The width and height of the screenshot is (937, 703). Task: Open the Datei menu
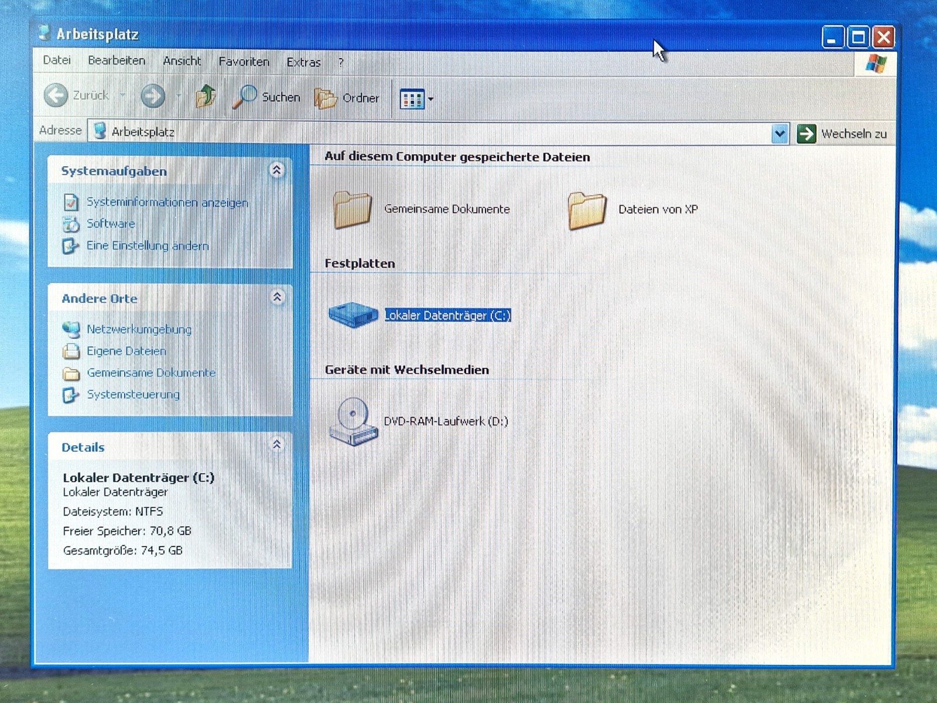tap(57, 60)
